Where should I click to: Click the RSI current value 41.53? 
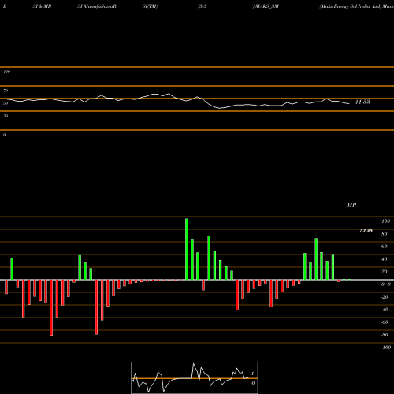(x=362, y=102)
